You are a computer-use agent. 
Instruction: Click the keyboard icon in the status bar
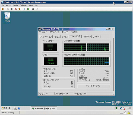tap(121, 113)
